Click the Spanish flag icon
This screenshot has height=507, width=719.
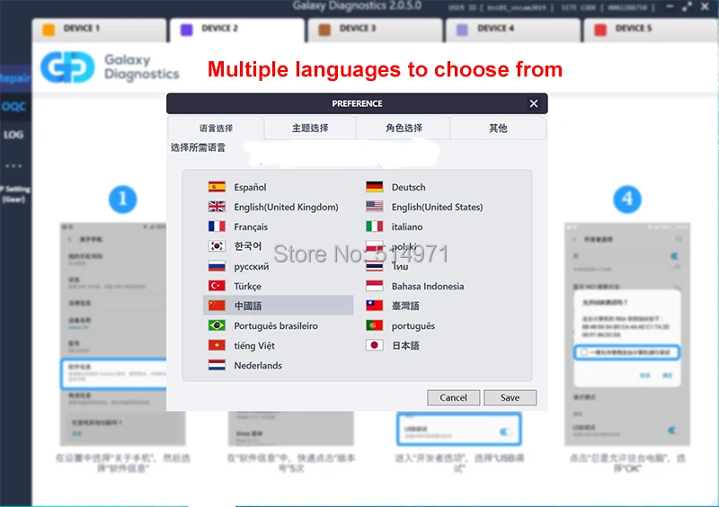217,187
